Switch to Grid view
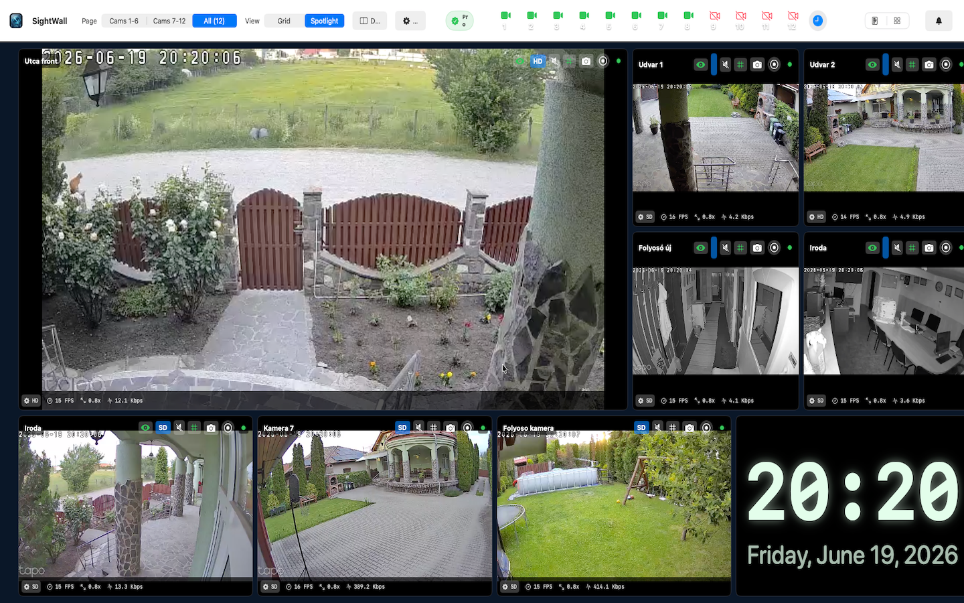The height and width of the screenshot is (603, 964). [x=284, y=21]
